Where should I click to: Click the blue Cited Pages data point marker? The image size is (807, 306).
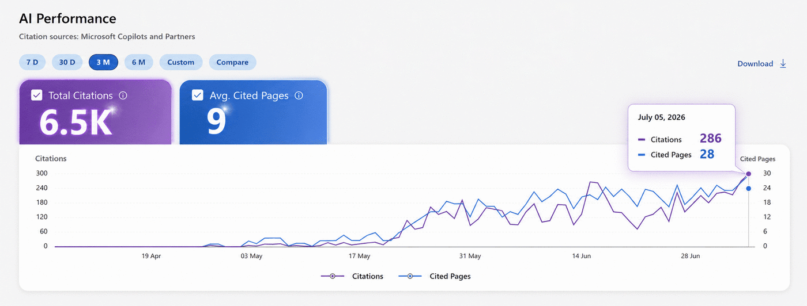[x=748, y=189]
